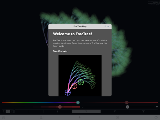Choose the selected round line-cap style button
The width and height of the screenshot is (160, 120).
[8, 111]
